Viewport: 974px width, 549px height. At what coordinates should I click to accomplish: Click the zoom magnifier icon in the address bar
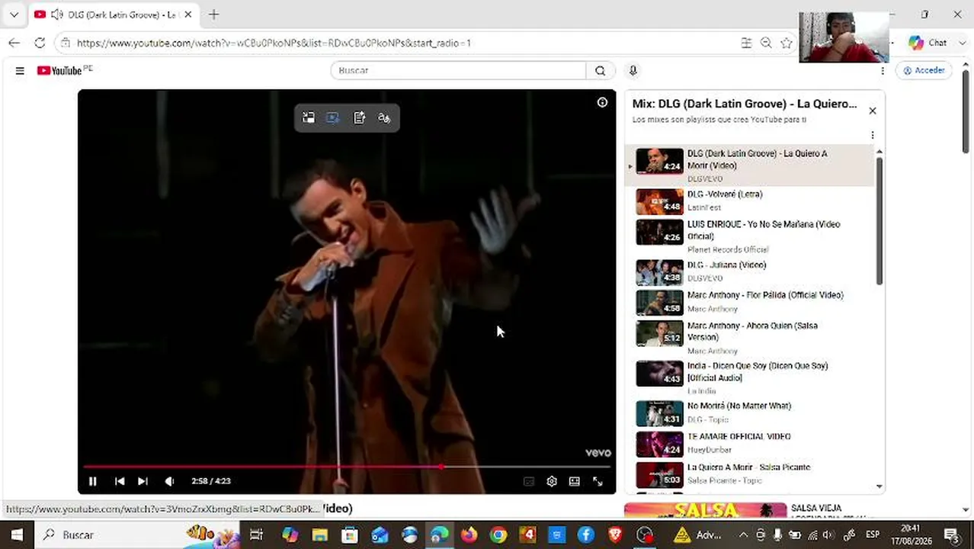tap(766, 43)
